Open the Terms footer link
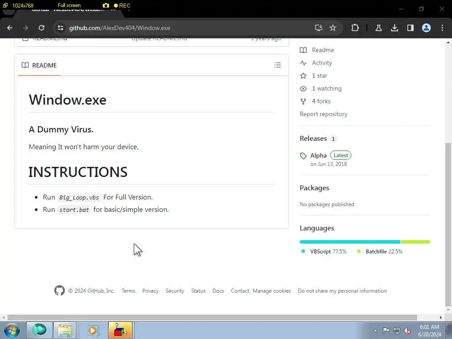Image resolution: width=452 pixels, height=339 pixels. 128,291
